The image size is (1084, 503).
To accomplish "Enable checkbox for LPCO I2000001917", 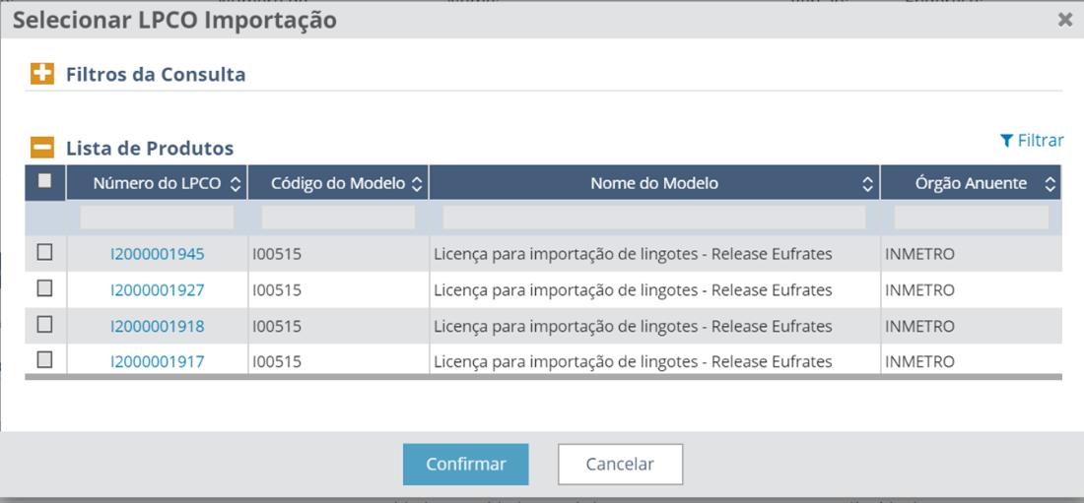I will click(x=44, y=359).
